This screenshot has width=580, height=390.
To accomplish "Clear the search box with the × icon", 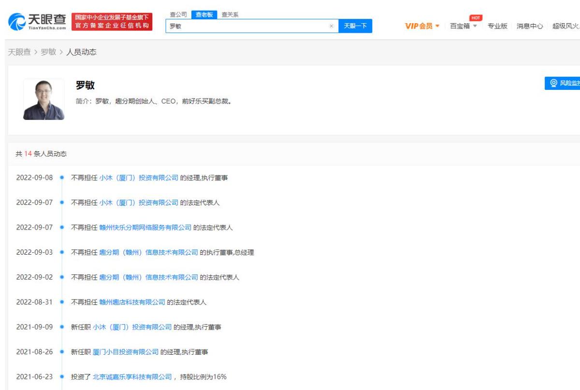I will tap(331, 26).
